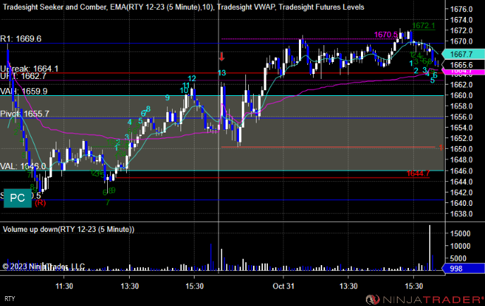Click the magenta VWAP price marker

(462, 72)
